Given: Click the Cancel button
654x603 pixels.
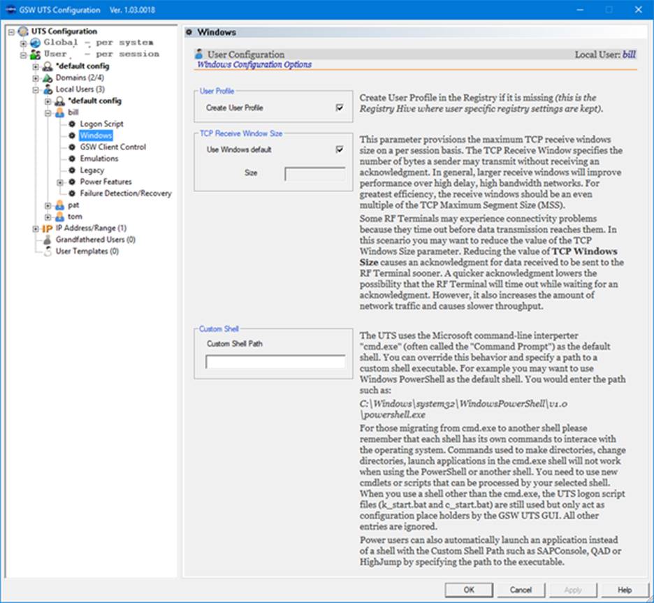Looking at the screenshot, I should click(x=521, y=590).
